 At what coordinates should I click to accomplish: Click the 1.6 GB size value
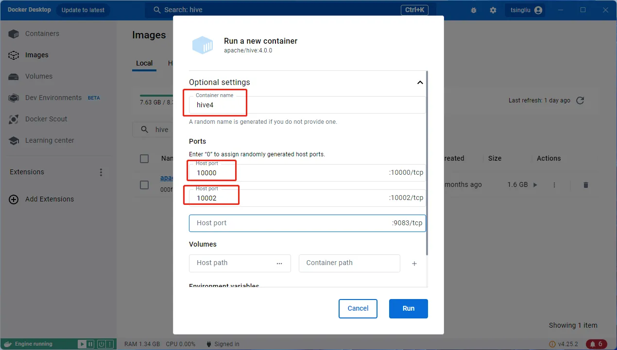(x=517, y=185)
